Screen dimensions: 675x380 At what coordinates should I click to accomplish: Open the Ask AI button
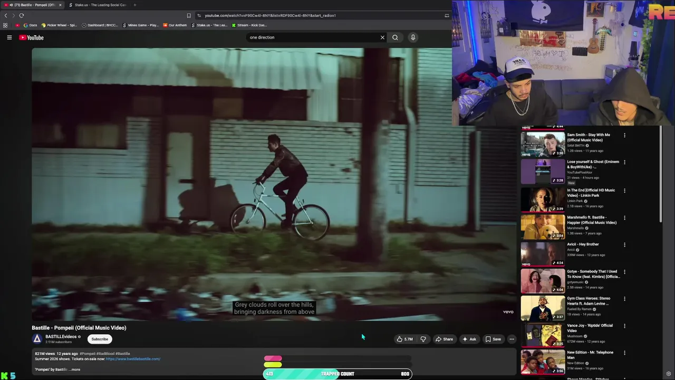469,339
